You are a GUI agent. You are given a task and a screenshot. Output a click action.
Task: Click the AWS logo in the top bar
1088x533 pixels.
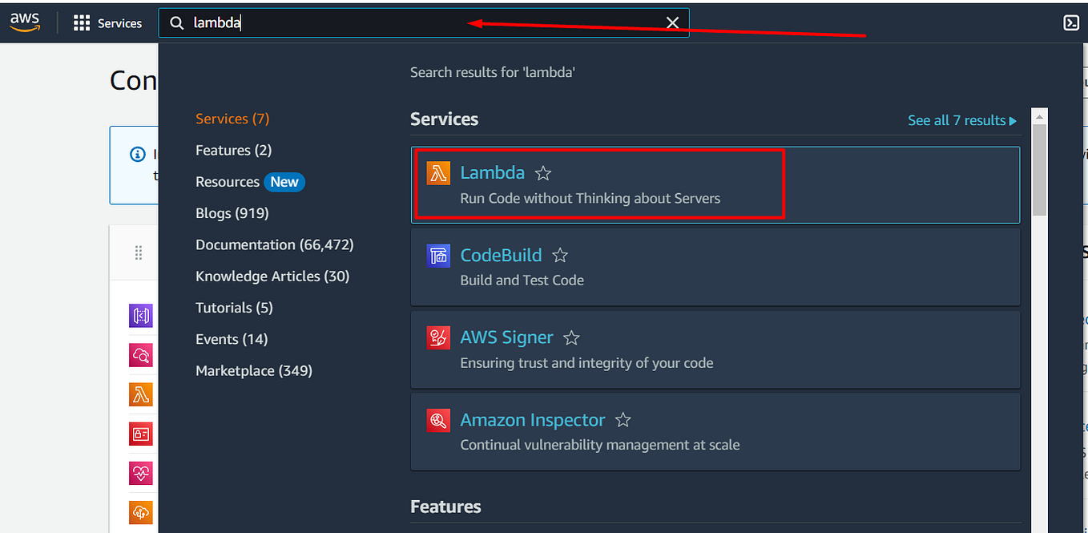pos(24,22)
